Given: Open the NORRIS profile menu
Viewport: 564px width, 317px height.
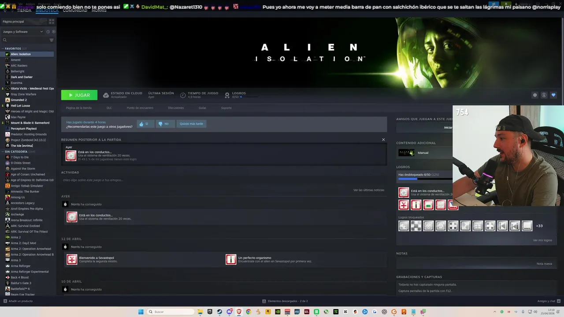Looking at the screenshot, I should tap(99, 11).
